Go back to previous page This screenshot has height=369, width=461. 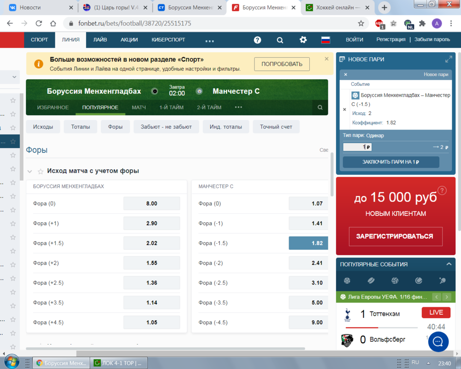coord(10,23)
